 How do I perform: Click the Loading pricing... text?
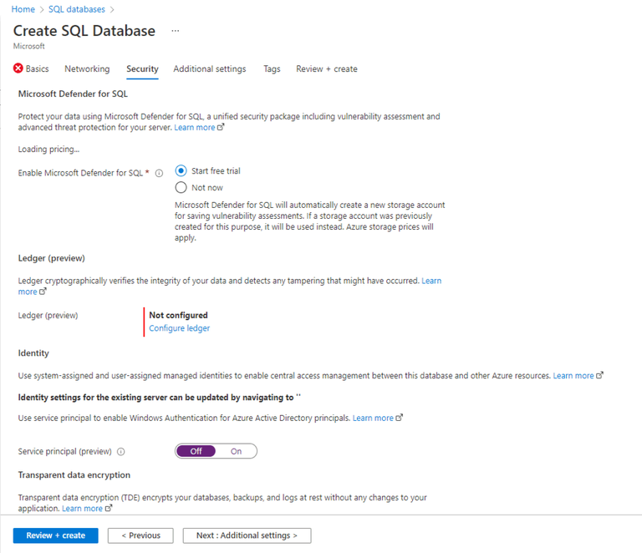pyautogui.click(x=48, y=150)
